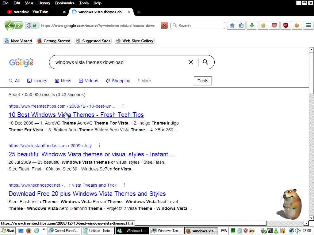Go back with the green back arrow
Viewport: 314px width, 235px height.
10,26
